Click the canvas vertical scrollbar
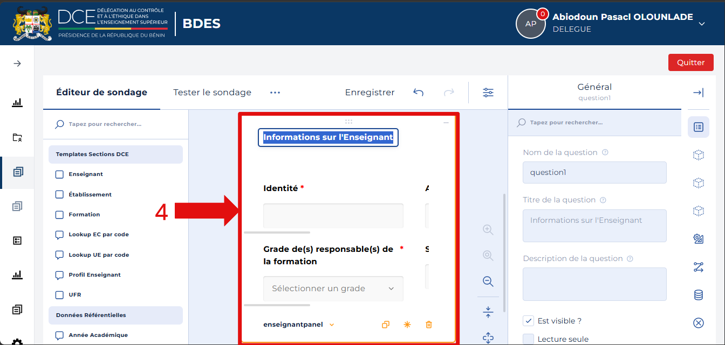 tap(504, 253)
